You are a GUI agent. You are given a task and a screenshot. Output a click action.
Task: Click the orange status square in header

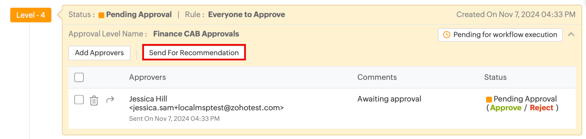(101, 15)
